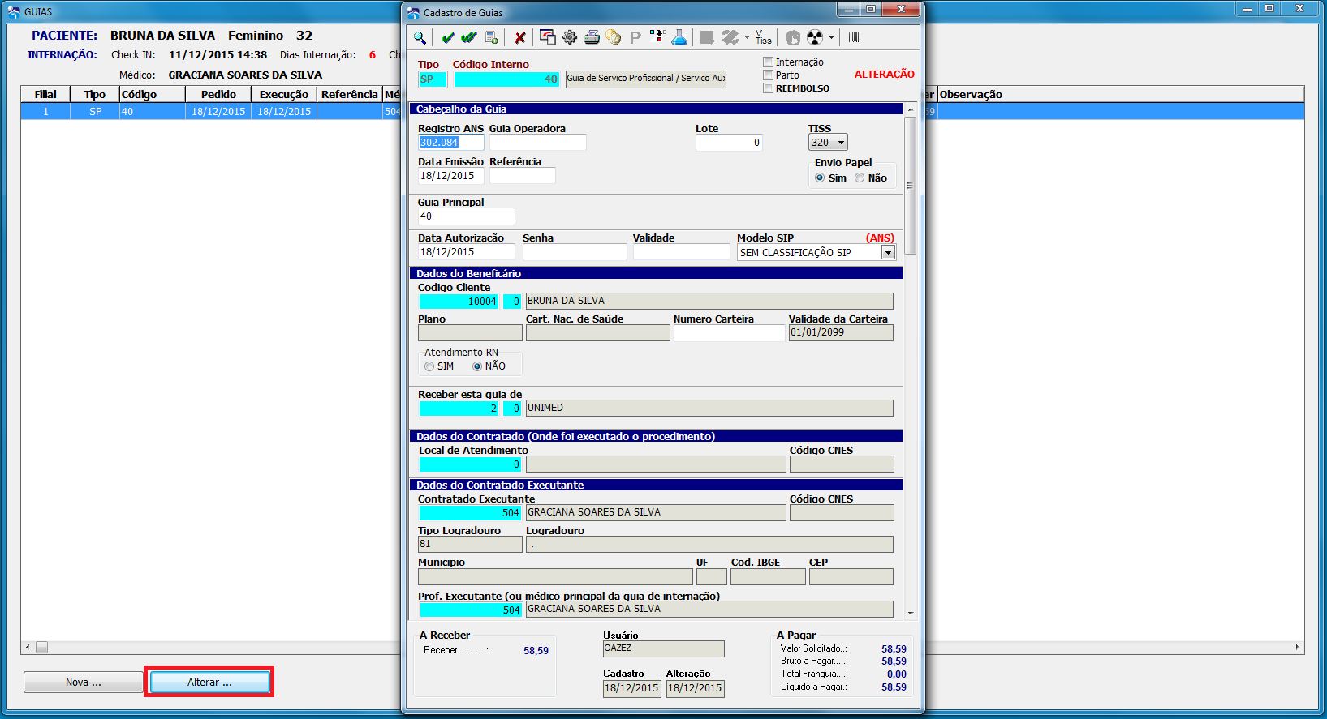Screen dimensions: 1327x719
Task: Click the Data Autorização field
Action: [467, 252]
